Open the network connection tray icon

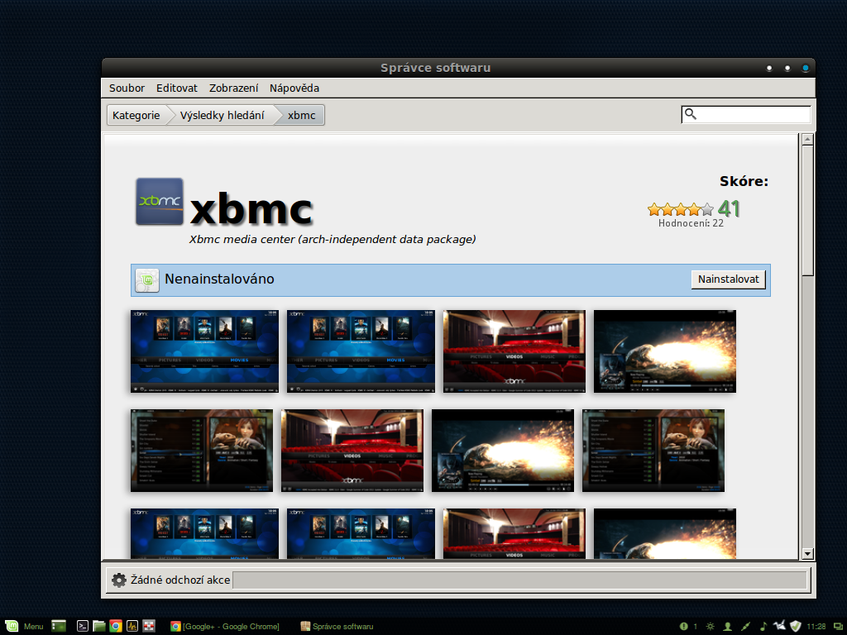tap(745, 627)
